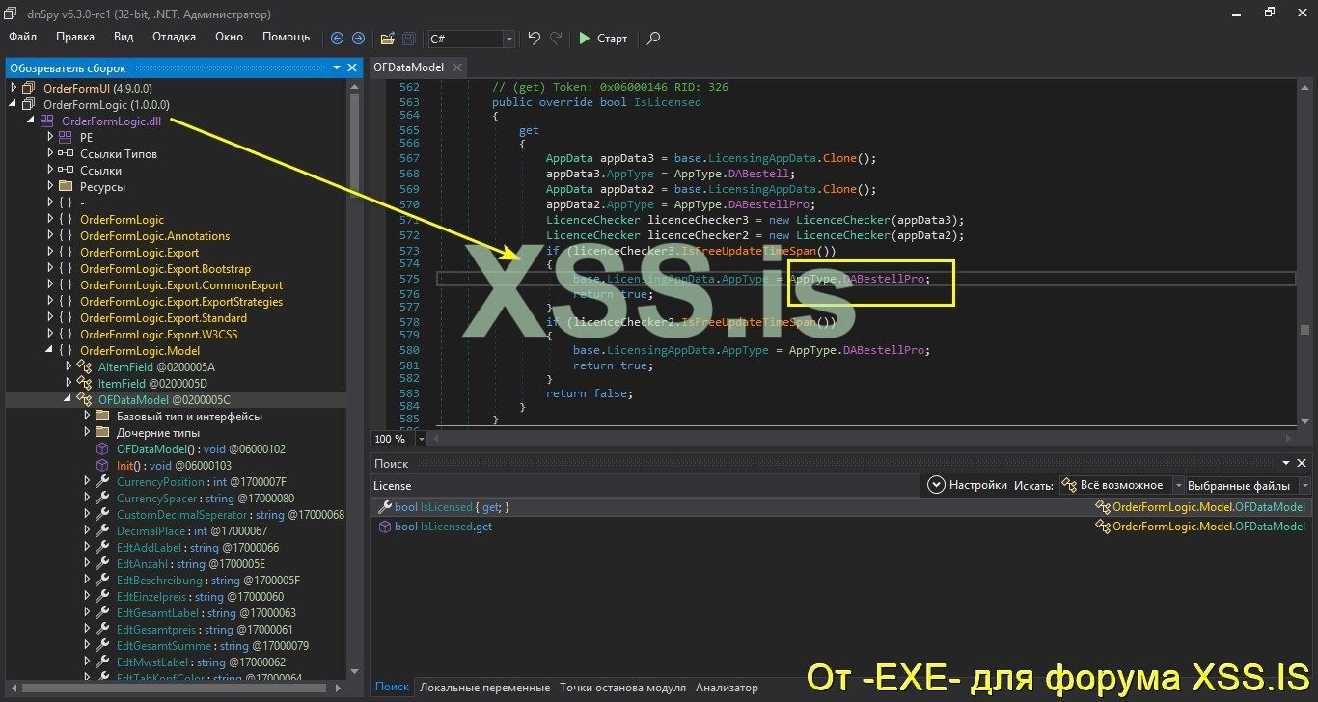The image size is (1318, 702).
Task: Open the C# language combo box
Action: point(508,40)
